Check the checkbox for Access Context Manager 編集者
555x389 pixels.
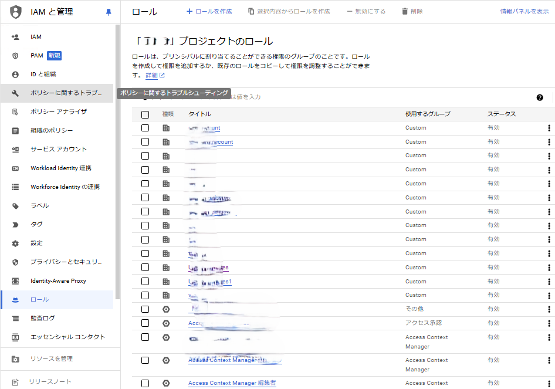[x=145, y=383]
